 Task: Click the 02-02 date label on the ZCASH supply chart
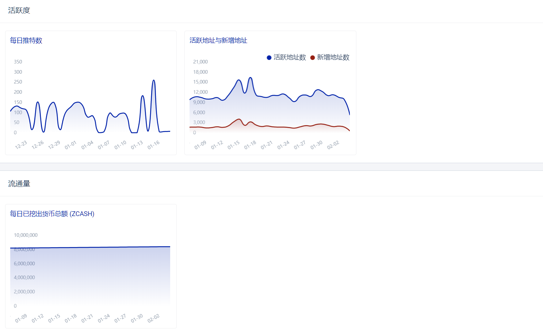[153, 318]
